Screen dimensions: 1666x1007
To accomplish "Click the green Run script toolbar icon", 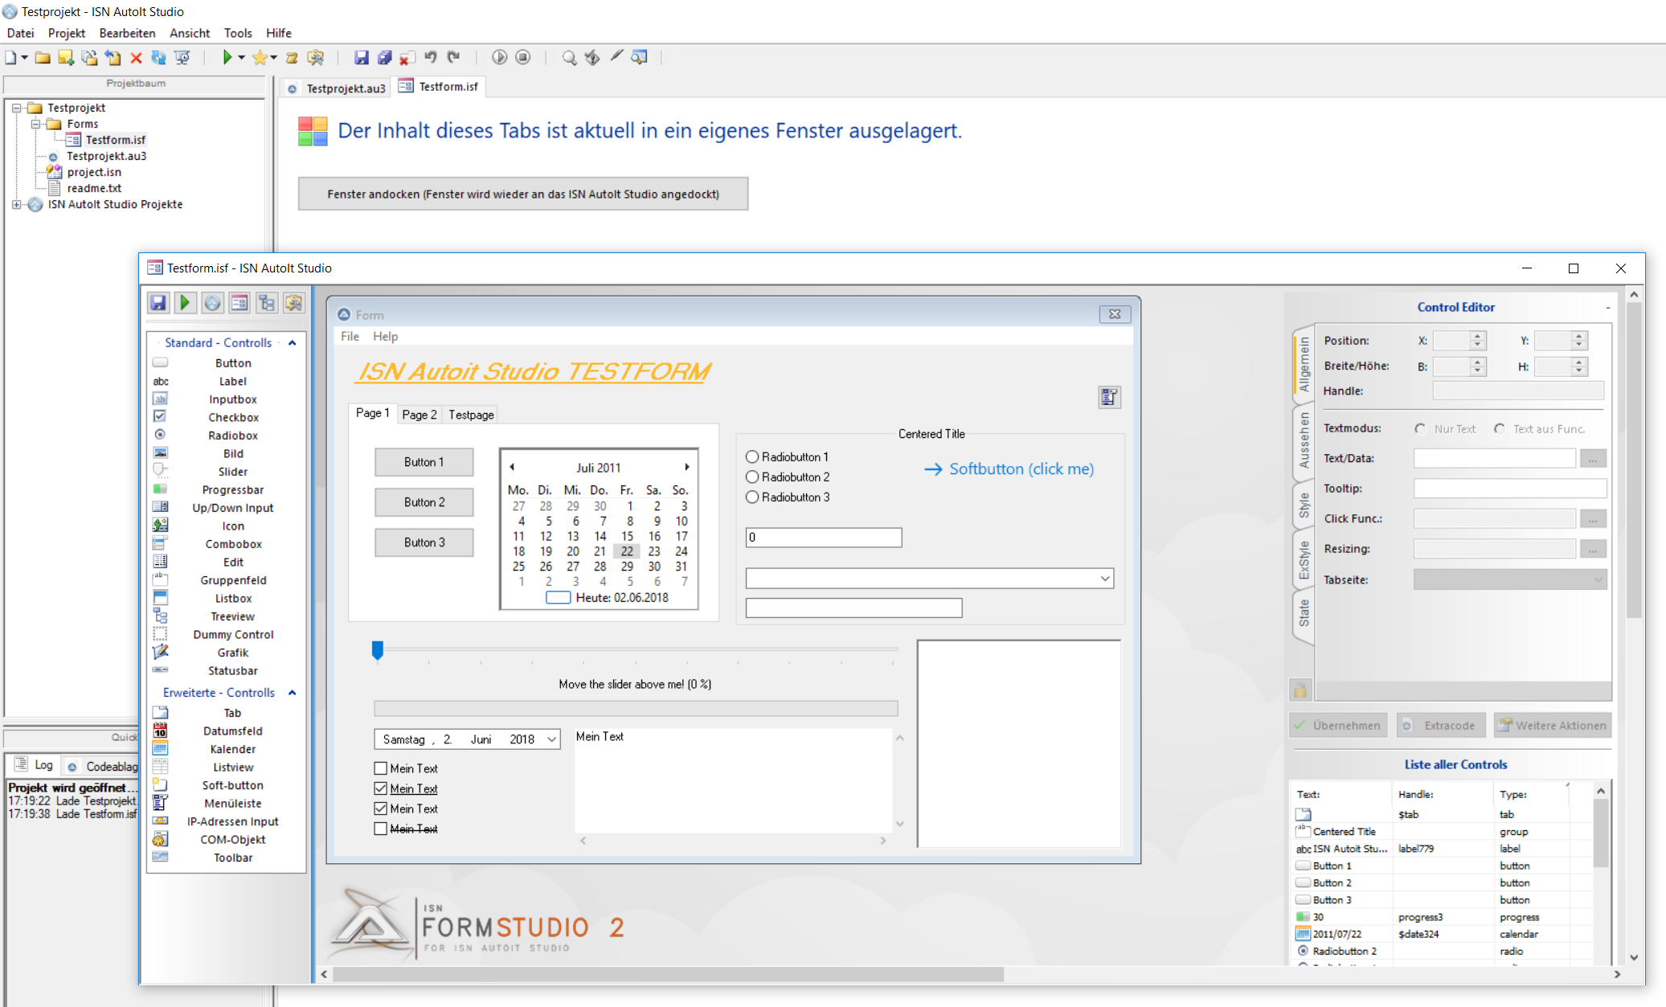I will click(227, 57).
